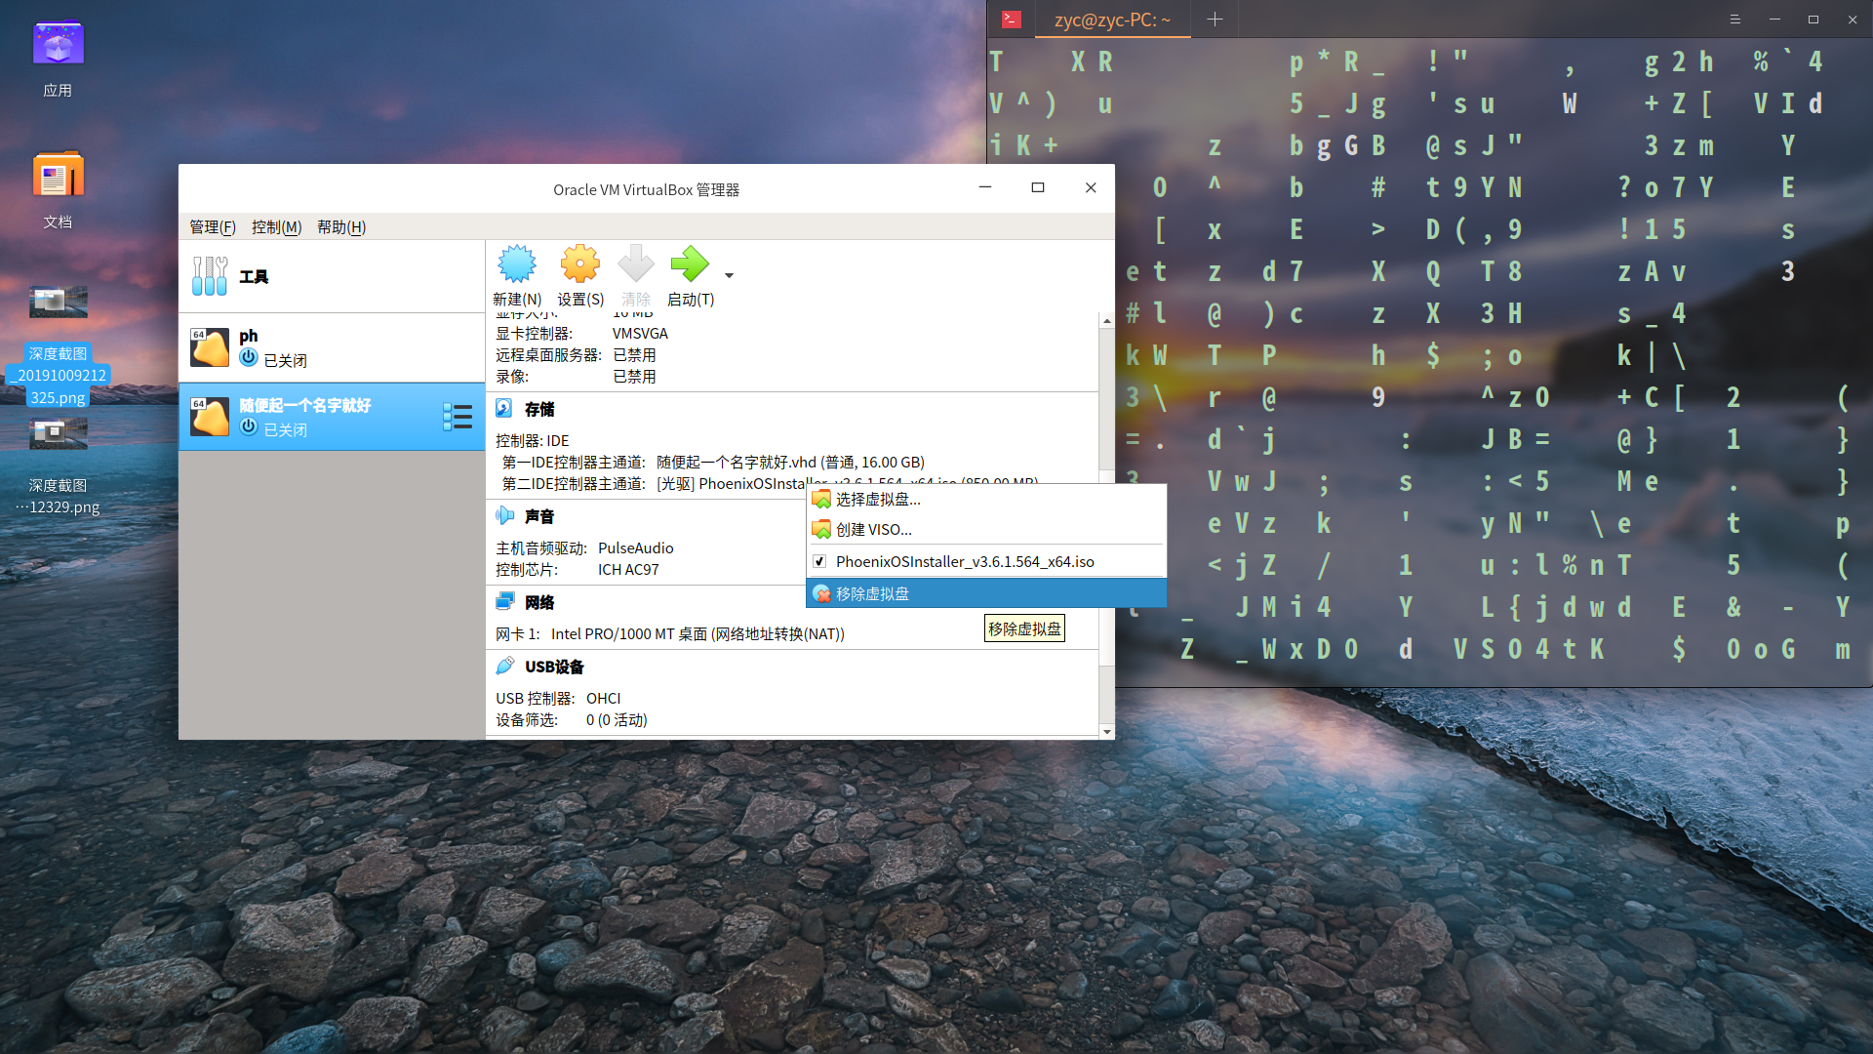Select 深度截图 …12329.png desktop file
Viewport: 1873px width, 1054px height.
click(x=58, y=466)
